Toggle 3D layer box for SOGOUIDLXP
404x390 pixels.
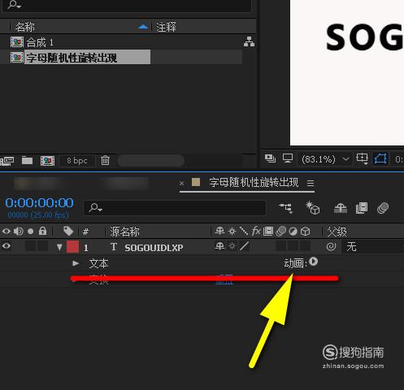306,246
